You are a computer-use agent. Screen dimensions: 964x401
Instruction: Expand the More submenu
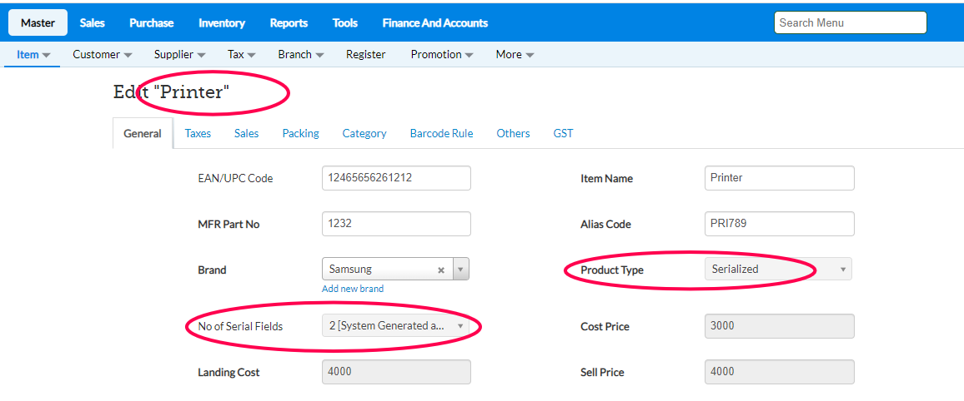515,54
